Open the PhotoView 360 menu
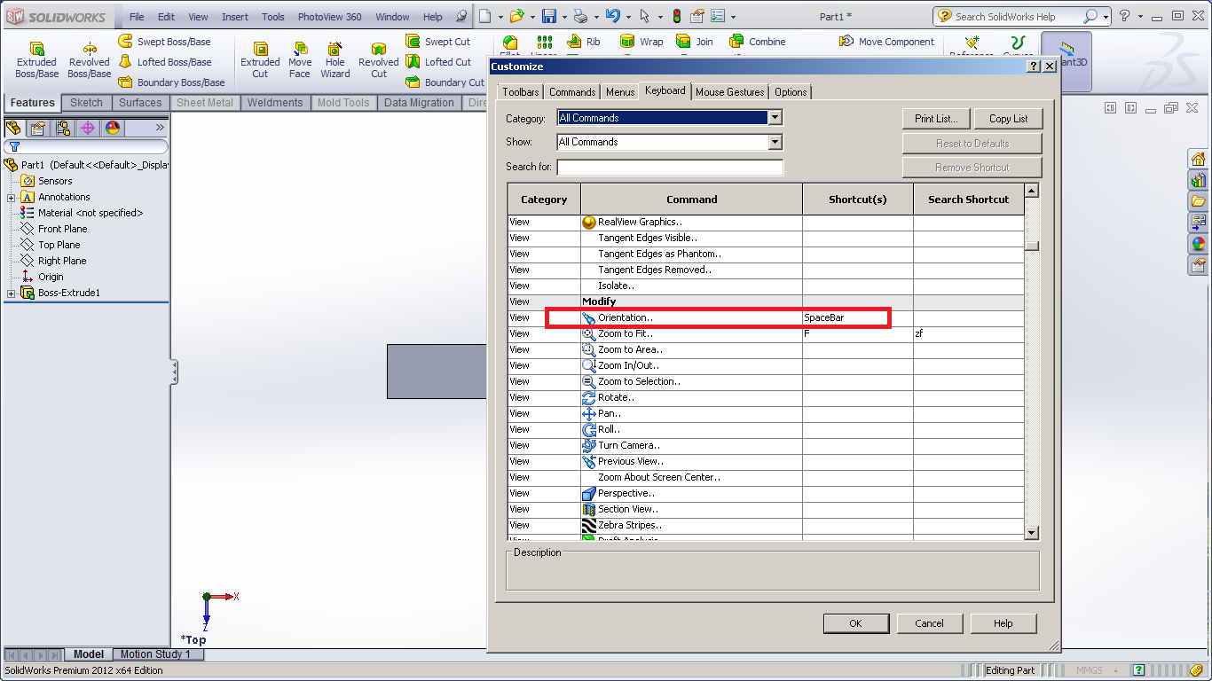 pyautogui.click(x=329, y=17)
